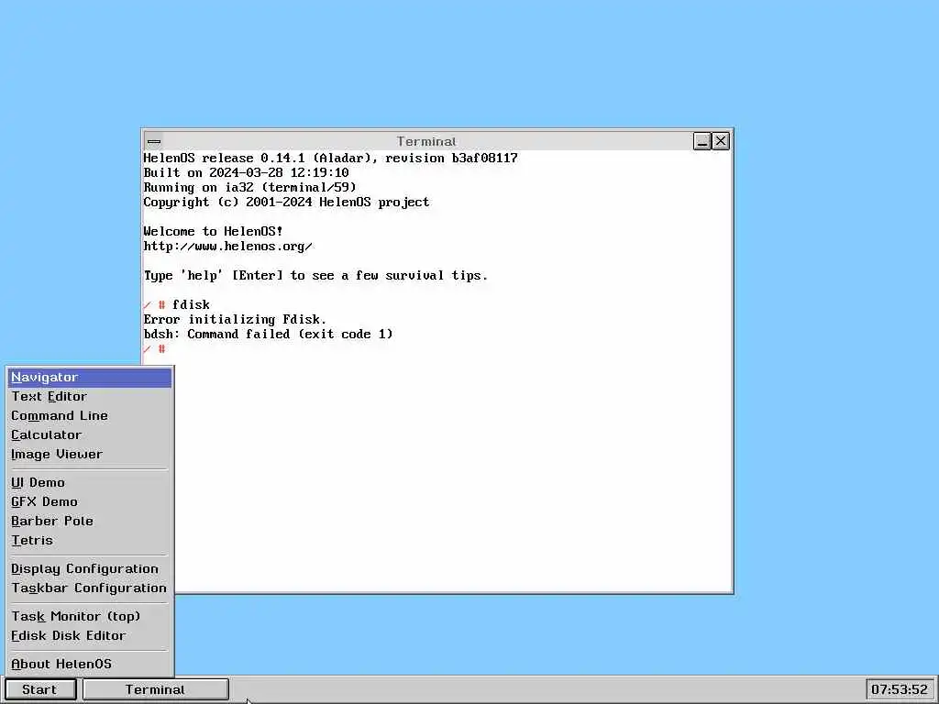Run GFX Demo from the menu
Screen dimensions: 939x704
(x=90, y=501)
